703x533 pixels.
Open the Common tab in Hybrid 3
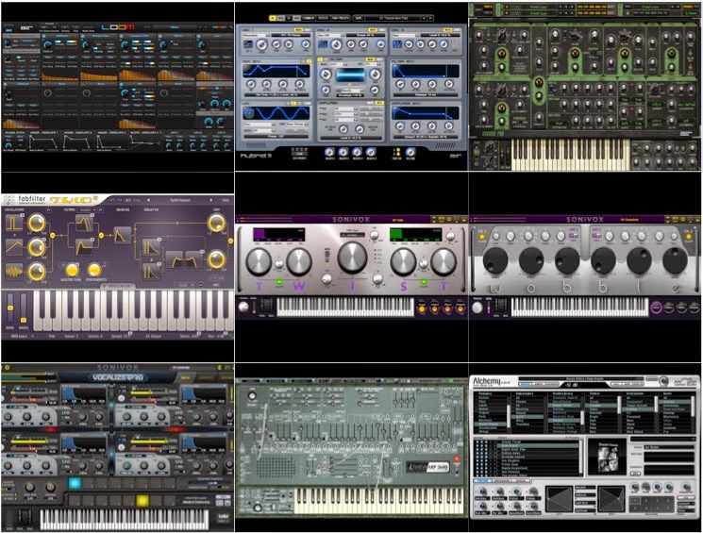coord(308,18)
